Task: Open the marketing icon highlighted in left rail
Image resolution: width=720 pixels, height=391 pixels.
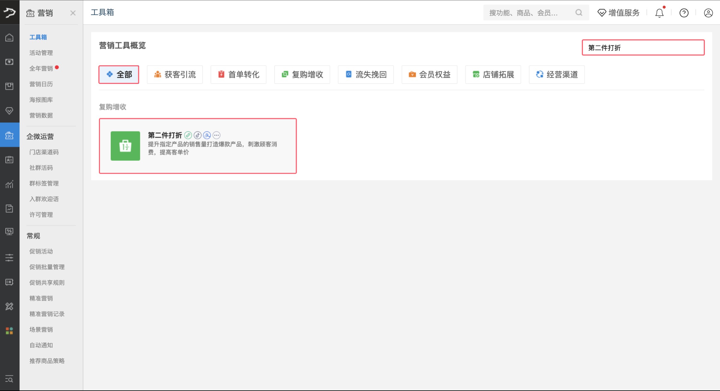Action: 9,135
